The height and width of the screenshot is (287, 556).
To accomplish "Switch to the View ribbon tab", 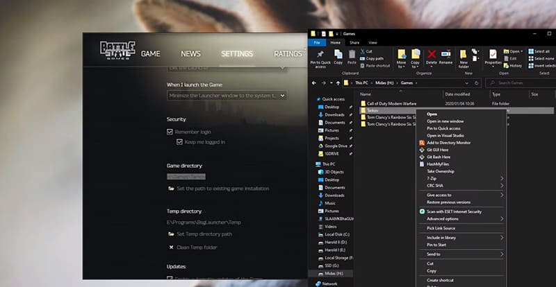I will point(373,42).
